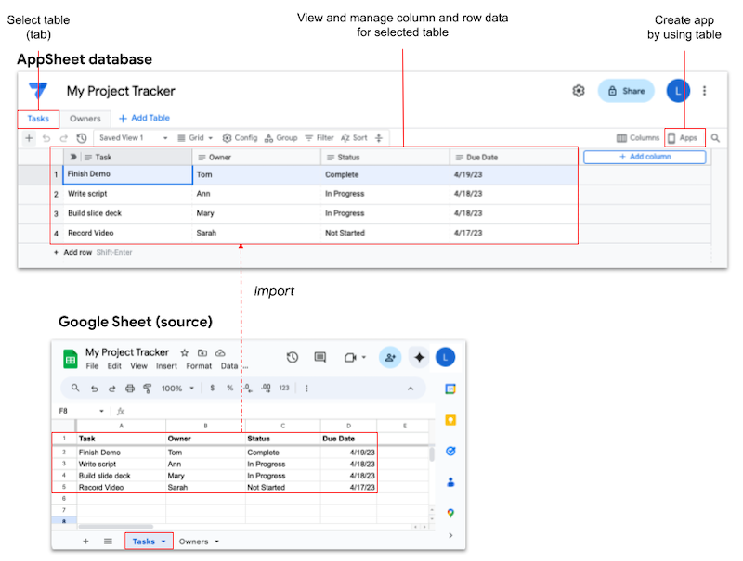Click the Owner column header in AppSheet
This screenshot has width=743, height=561.
[256, 157]
